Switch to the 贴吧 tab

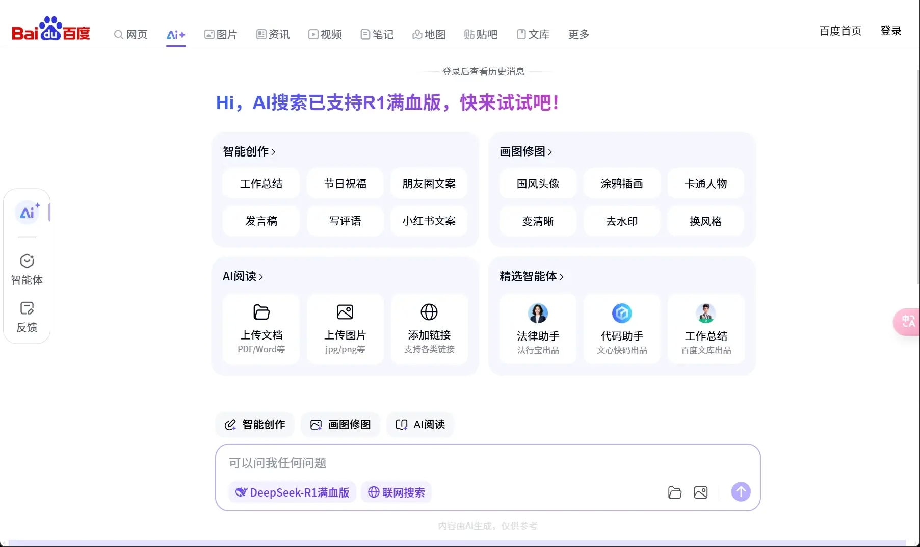pos(481,34)
